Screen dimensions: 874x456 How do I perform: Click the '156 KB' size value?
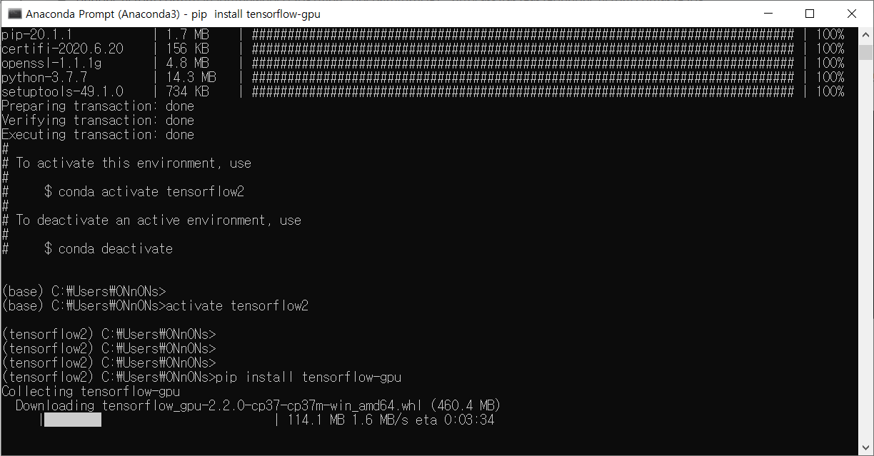187,49
